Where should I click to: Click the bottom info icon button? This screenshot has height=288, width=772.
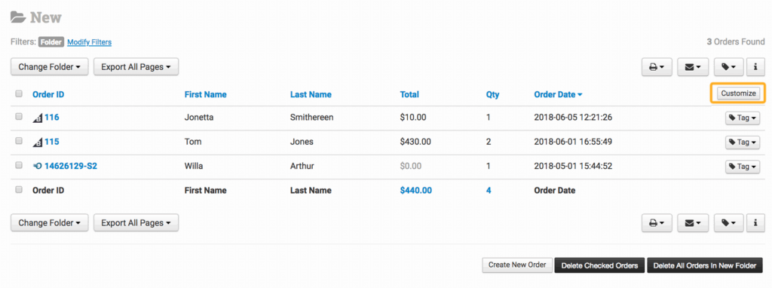click(755, 223)
